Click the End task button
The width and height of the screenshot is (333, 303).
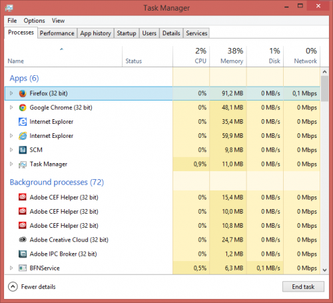(303, 287)
